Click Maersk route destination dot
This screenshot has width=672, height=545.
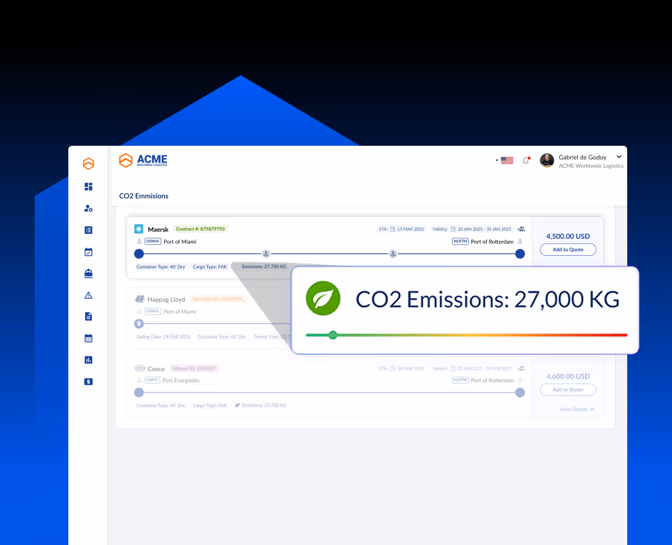(x=520, y=254)
